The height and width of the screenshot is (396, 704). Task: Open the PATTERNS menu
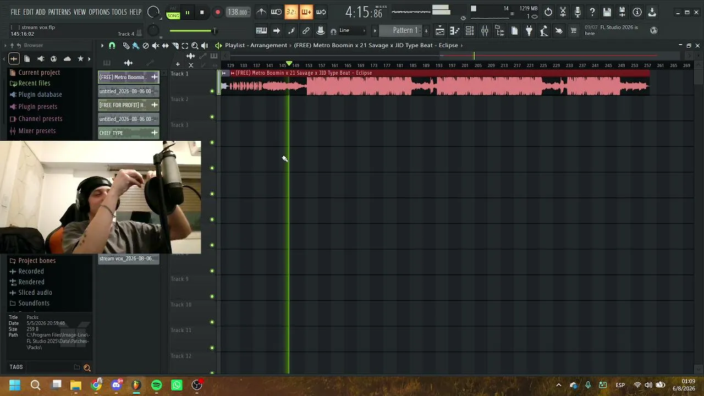[59, 12]
